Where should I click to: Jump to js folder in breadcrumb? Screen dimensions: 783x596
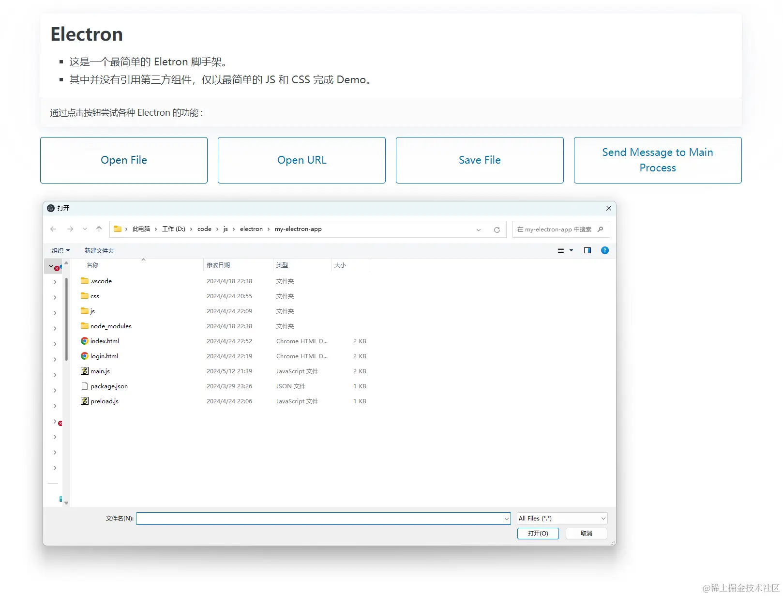[x=226, y=229]
